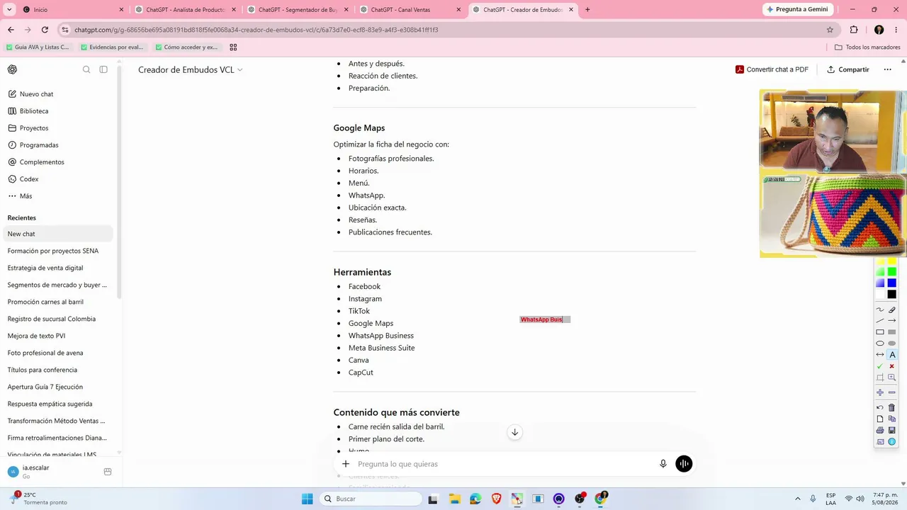Viewport: 907px width, 510px height.
Task: Click the undo arrow in annotation toolbar
Action: click(880, 407)
